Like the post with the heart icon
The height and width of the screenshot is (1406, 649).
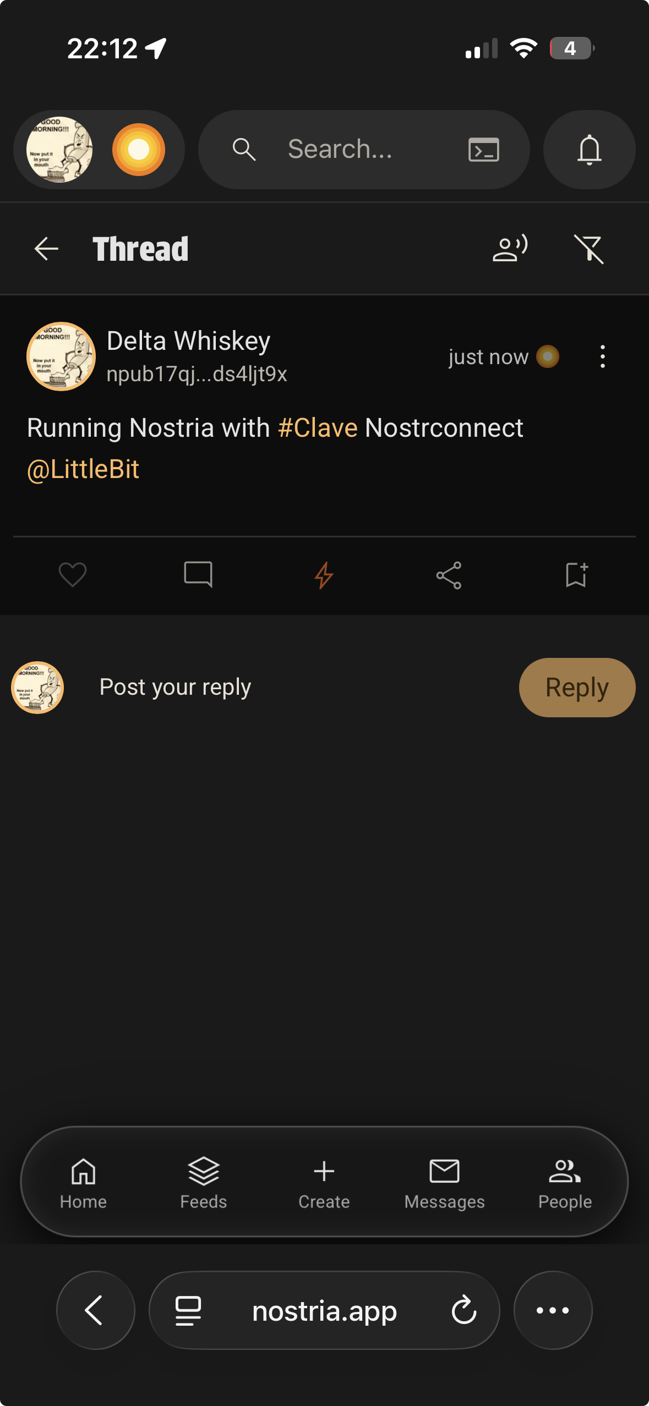[x=73, y=575]
